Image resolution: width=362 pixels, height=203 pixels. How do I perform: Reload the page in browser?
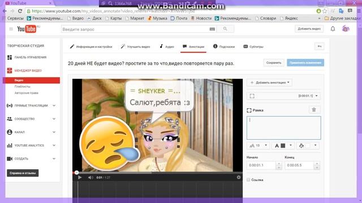[x=20, y=11]
